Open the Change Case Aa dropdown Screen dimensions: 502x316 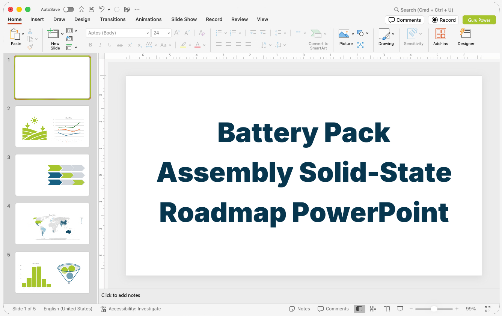point(166,45)
